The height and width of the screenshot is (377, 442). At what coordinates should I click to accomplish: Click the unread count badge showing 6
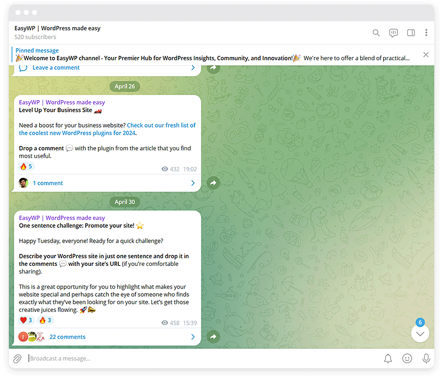coord(420,322)
